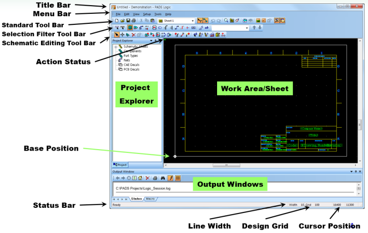Click the Swap Pin icon
This screenshot has height=233, width=368.
click(x=169, y=35)
